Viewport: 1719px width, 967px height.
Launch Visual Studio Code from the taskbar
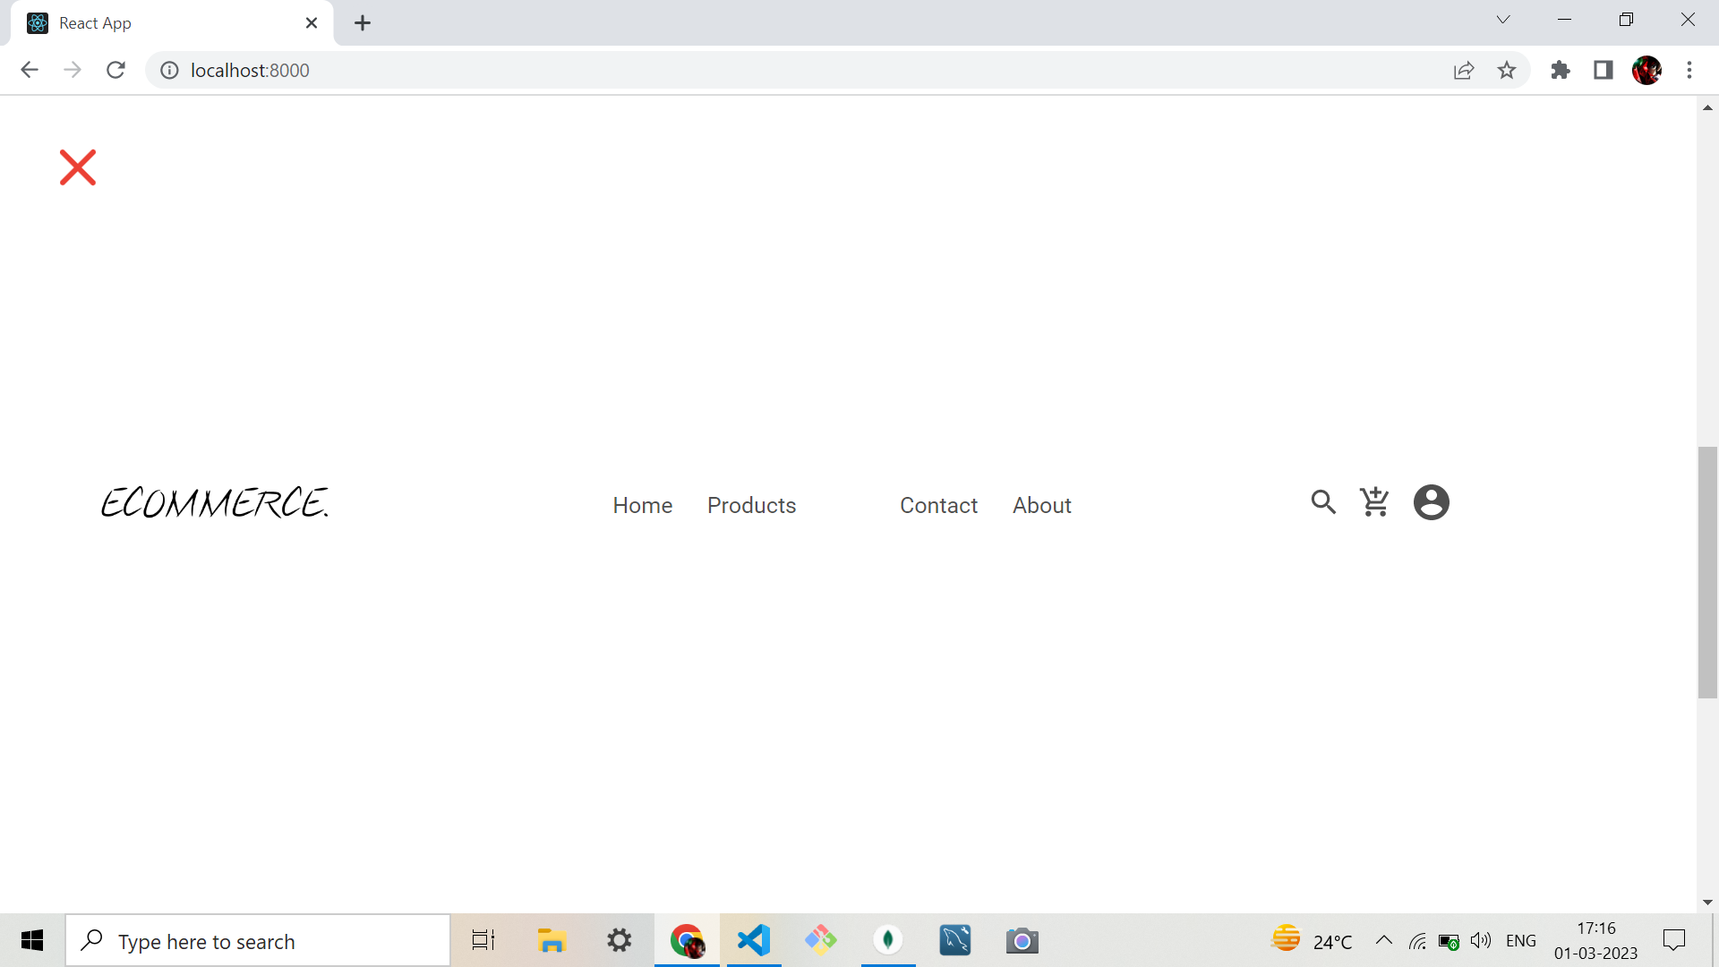[x=754, y=940]
